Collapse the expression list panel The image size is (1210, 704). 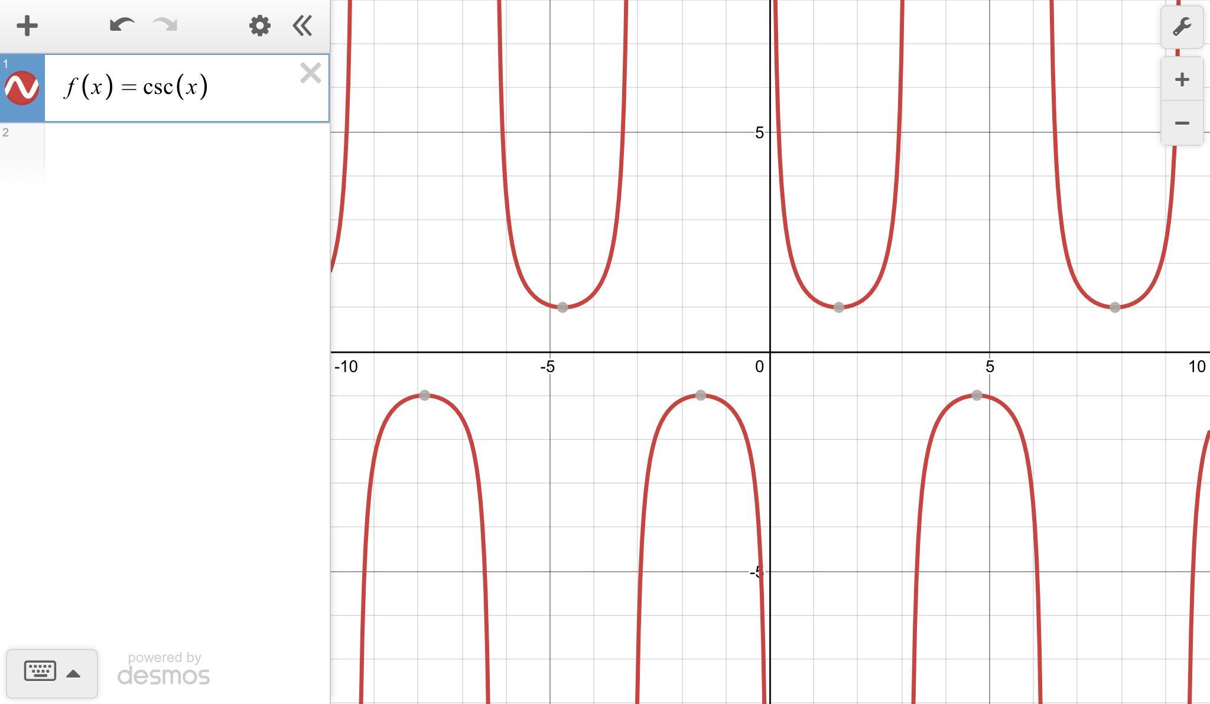point(302,26)
